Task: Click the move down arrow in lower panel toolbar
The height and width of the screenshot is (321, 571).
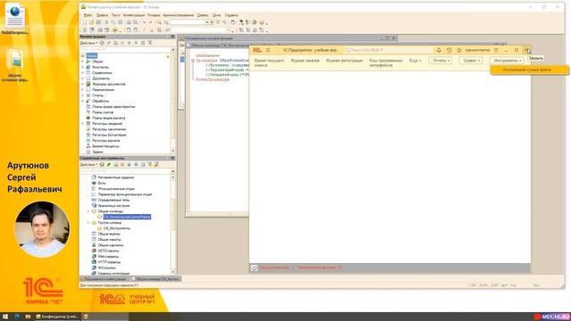Action: 137,164
